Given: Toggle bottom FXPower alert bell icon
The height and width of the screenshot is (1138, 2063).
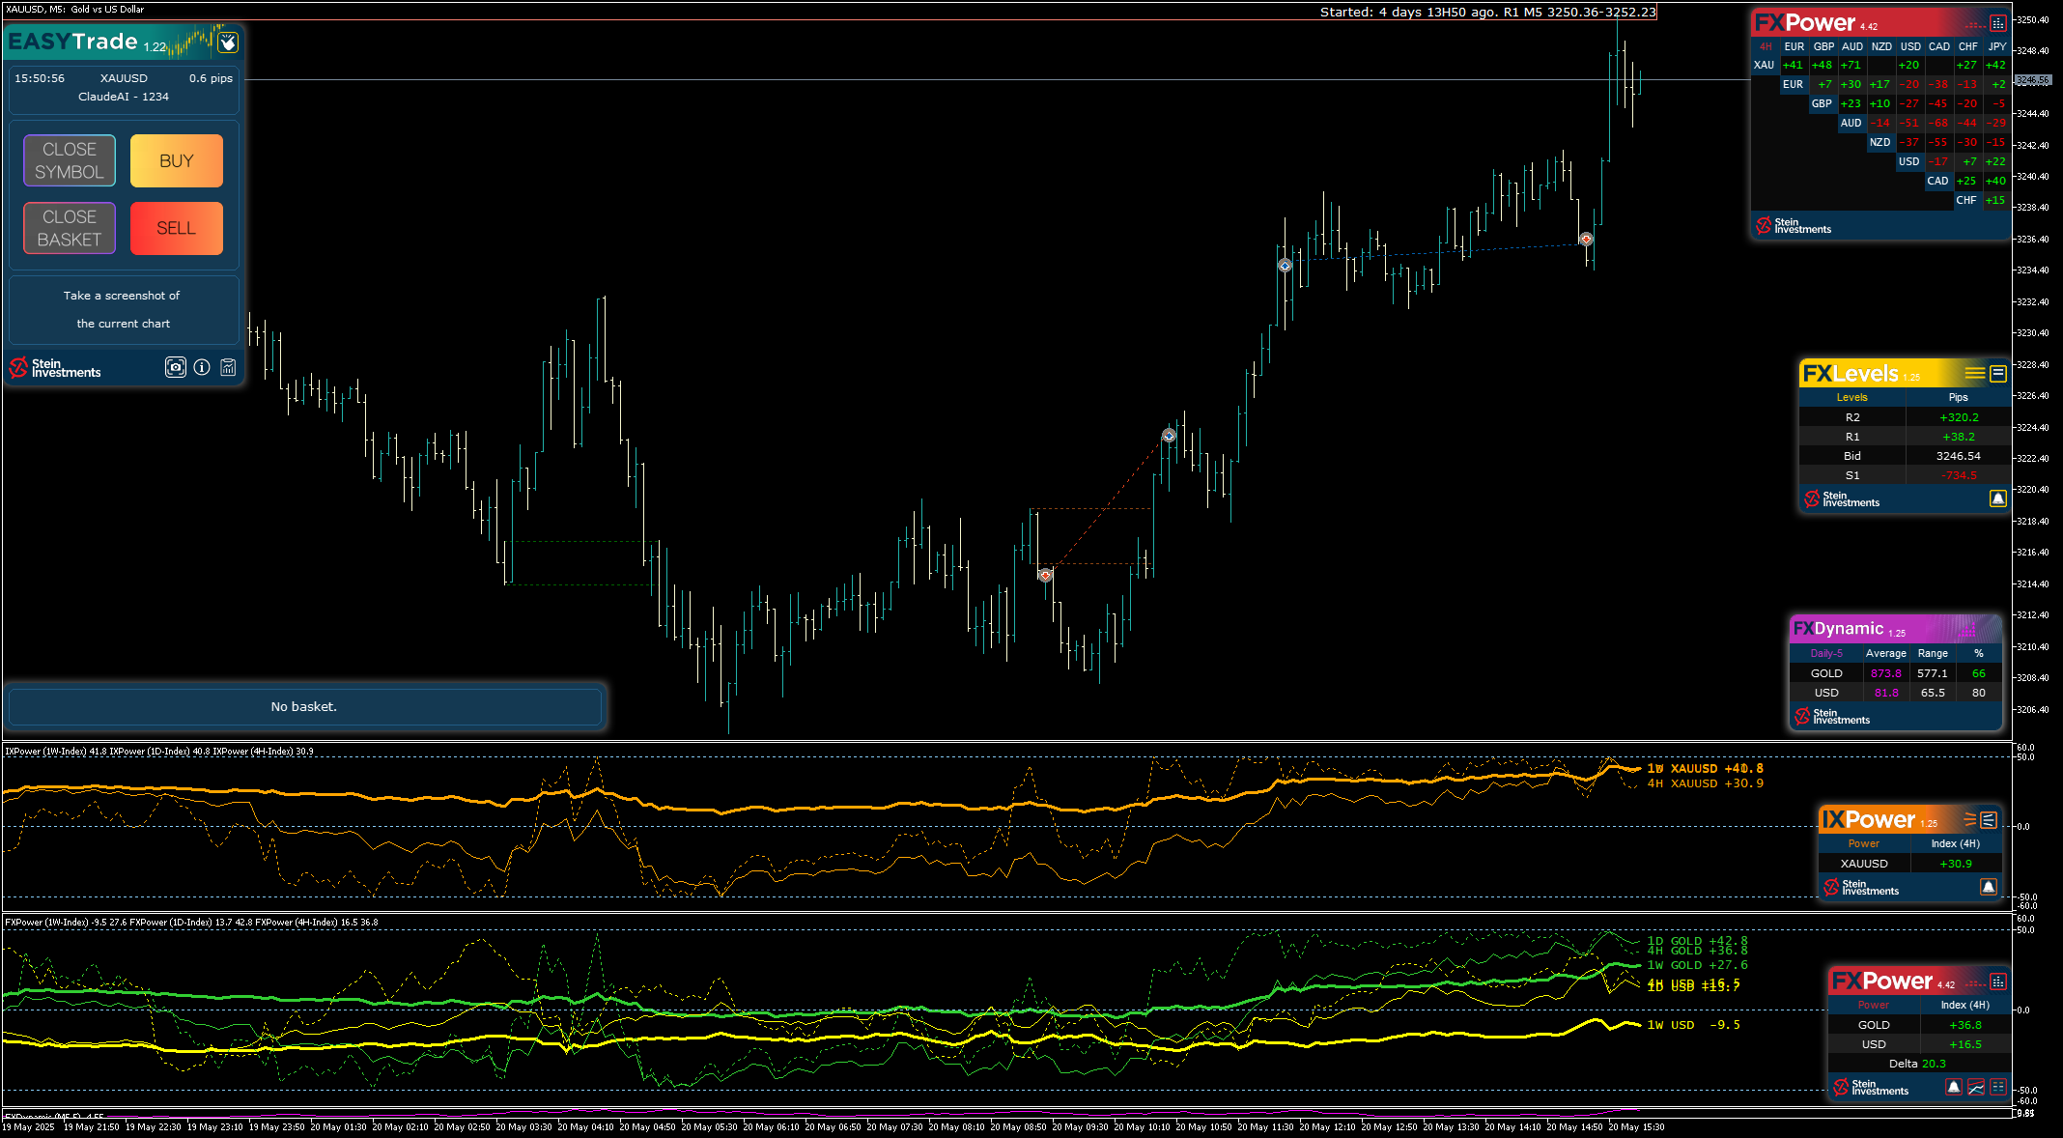Looking at the screenshot, I should coord(1954,1087).
